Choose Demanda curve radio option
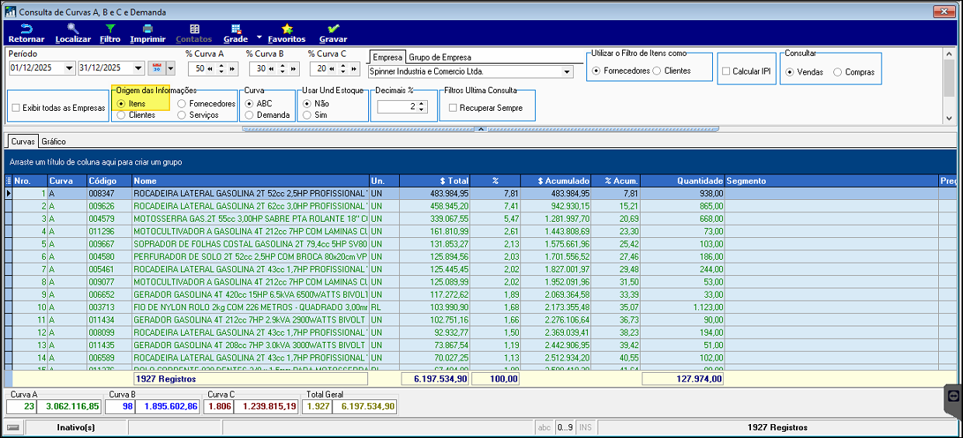Viewport: 963px width, 438px height. [249, 115]
